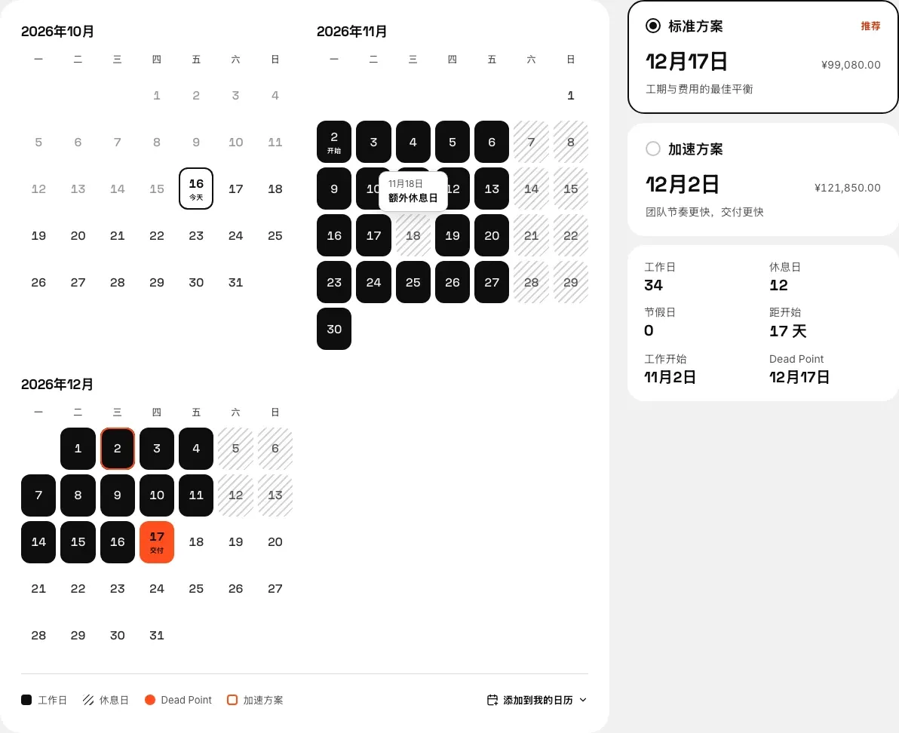
Task: Click the 推荐 badge on 标准方案
Action: 870,26
